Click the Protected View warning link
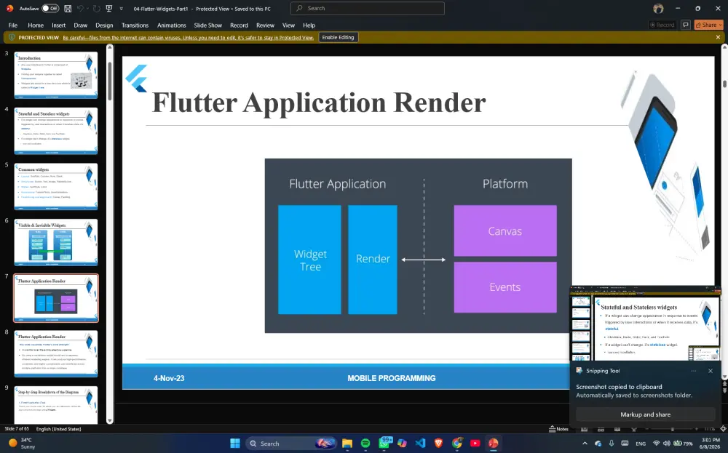Viewport: 728px width, 453px height. (x=188, y=38)
